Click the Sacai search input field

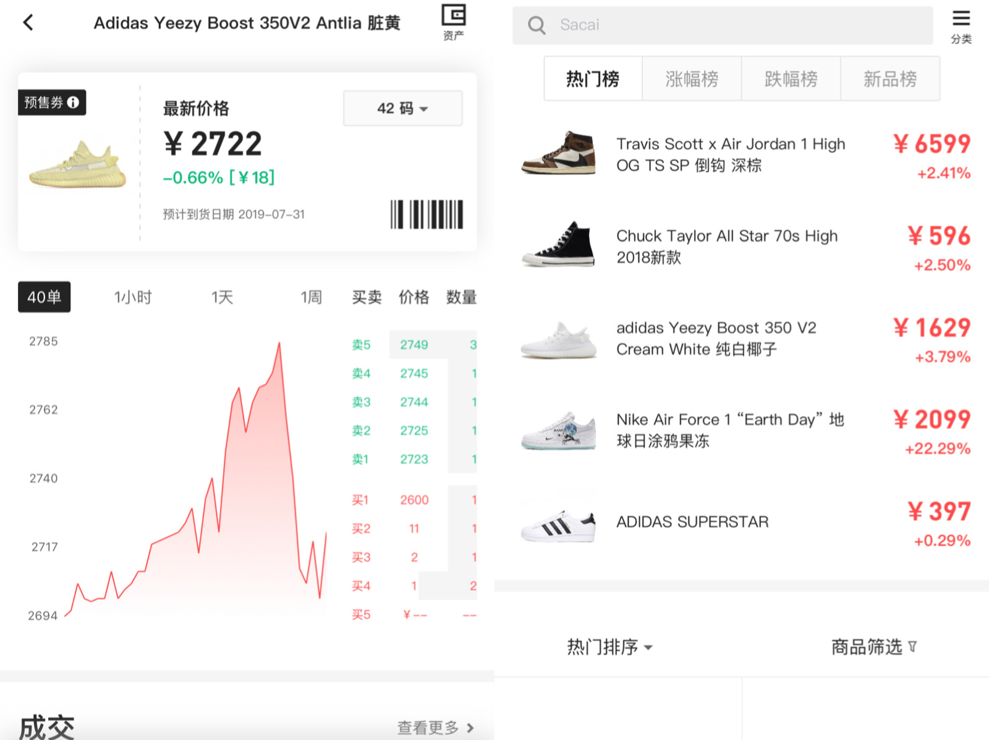[723, 25]
